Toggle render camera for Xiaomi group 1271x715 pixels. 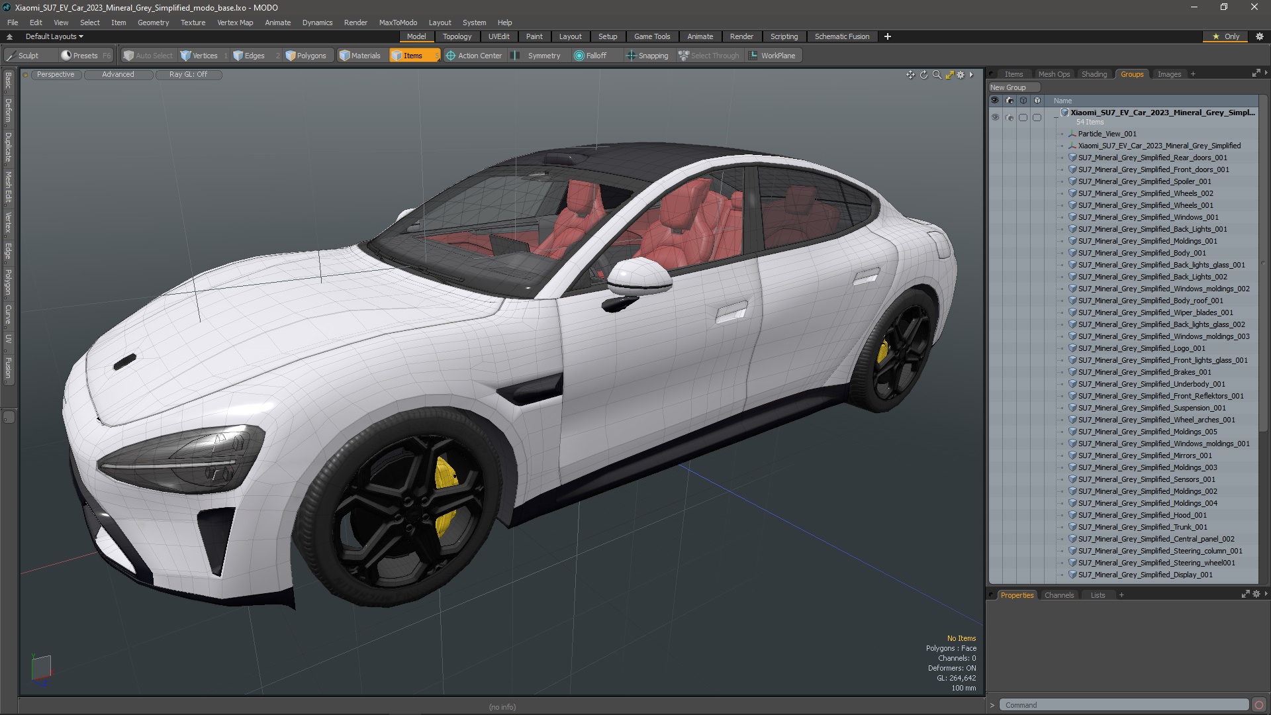click(1009, 117)
